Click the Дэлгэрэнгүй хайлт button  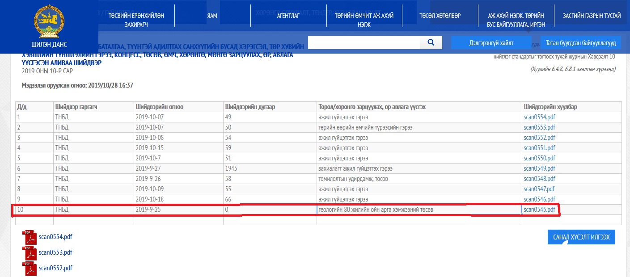[491, 43]
